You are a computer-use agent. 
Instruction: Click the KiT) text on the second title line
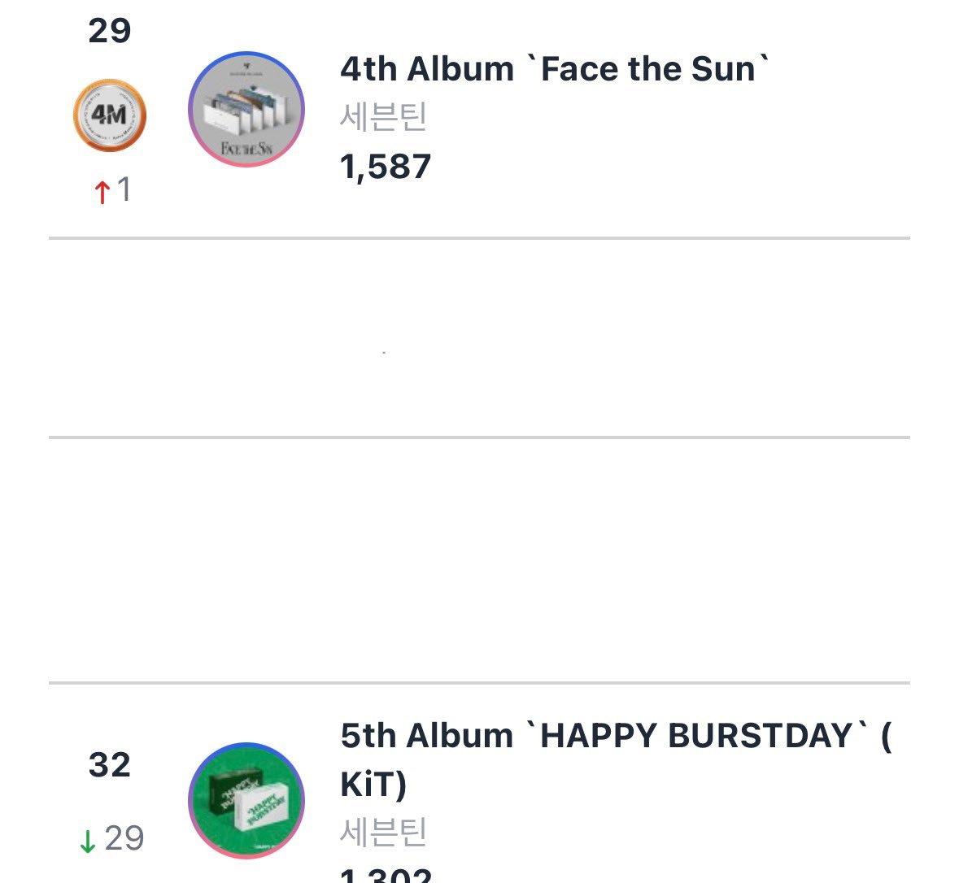[373, 785]
